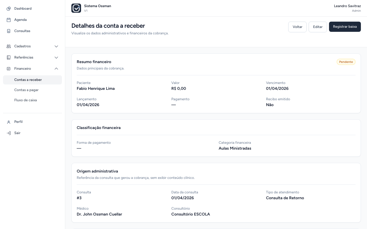Click the Perfil user icon
Screen dimensions: 367x229
(9, 122)
